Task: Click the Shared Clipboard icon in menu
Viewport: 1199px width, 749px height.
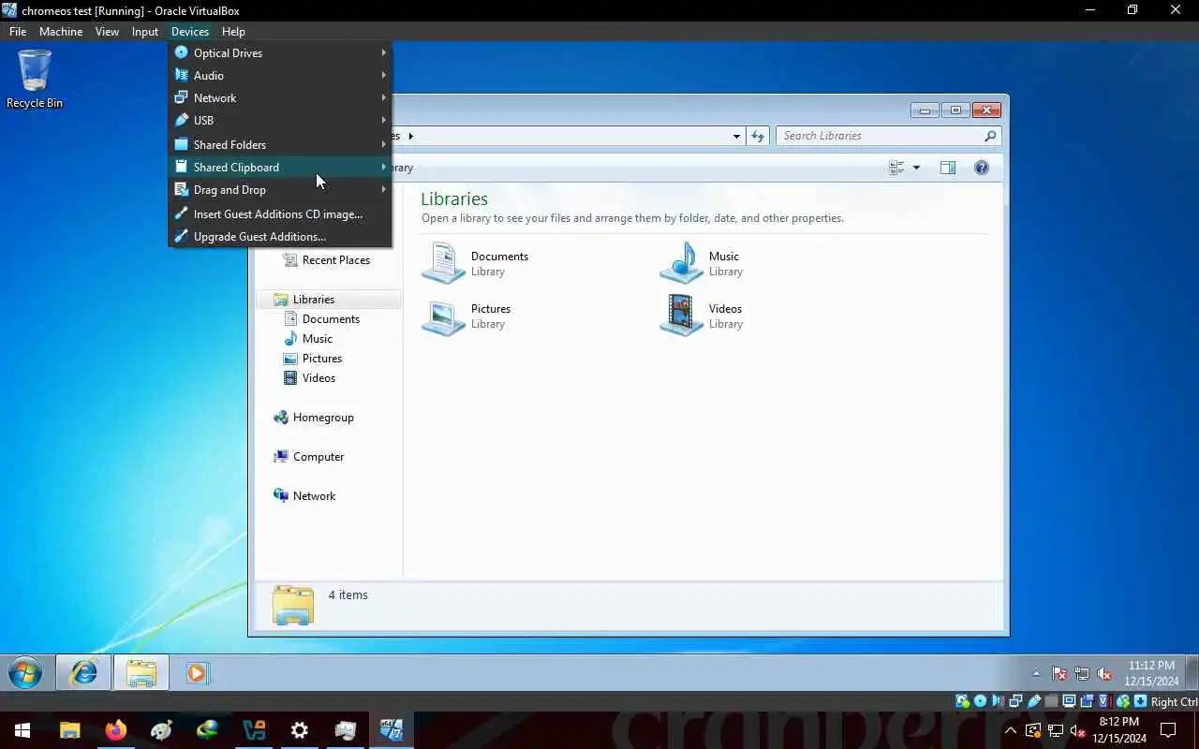Action: (x=182, y=167)
